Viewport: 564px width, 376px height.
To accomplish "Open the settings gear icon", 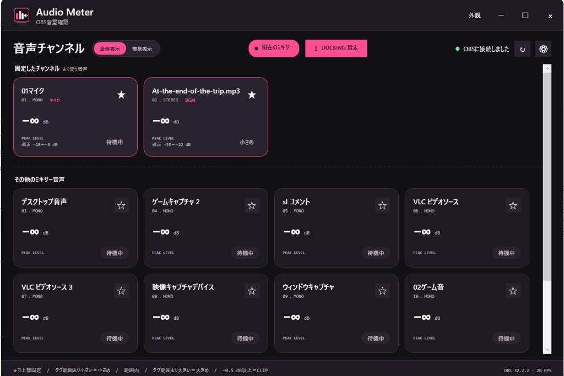I will click(x=543, y=49).
